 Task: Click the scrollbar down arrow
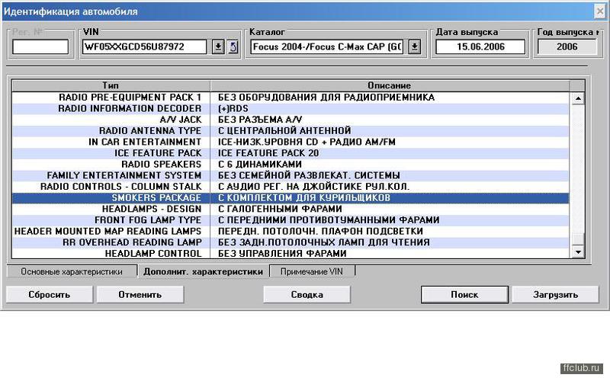point(578,252)
